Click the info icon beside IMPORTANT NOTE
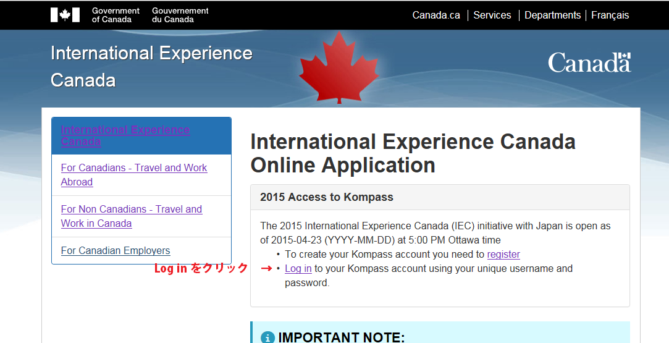Image resolution: width=669 pixels, height=343 pixels. [x=267, y=337]
